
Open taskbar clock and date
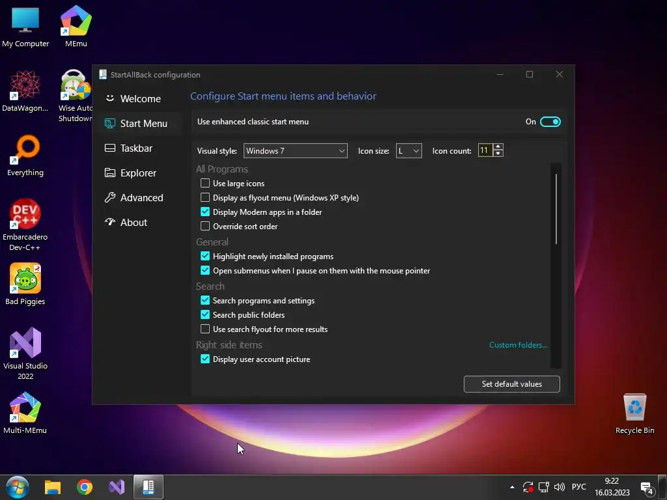(x=612, y=487)
